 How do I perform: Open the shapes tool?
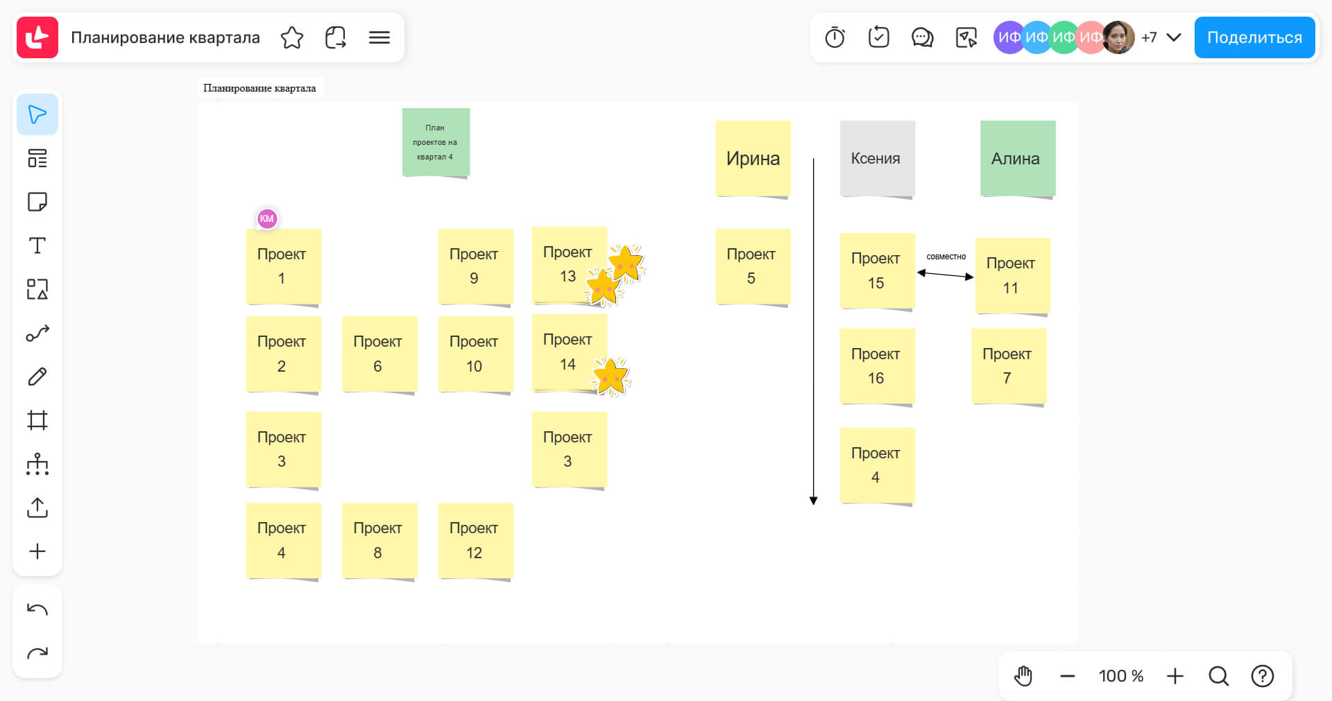pos(37,289)
